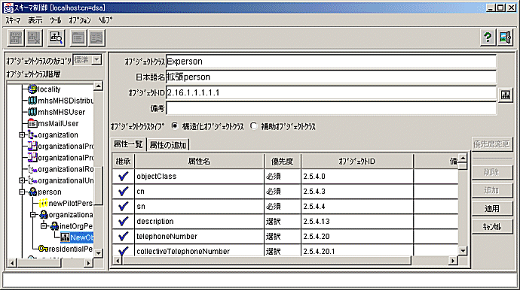
Task: Click the 備考 remarks input field
Action: 331,108
